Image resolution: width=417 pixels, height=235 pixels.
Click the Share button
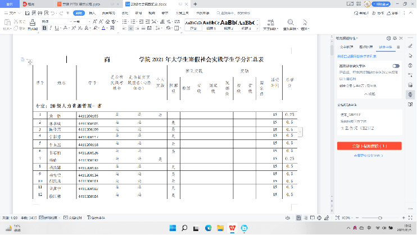[x=392, y=13]
